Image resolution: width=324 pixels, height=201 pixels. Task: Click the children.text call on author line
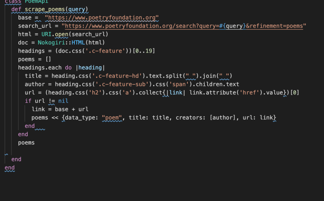[217, 84]
